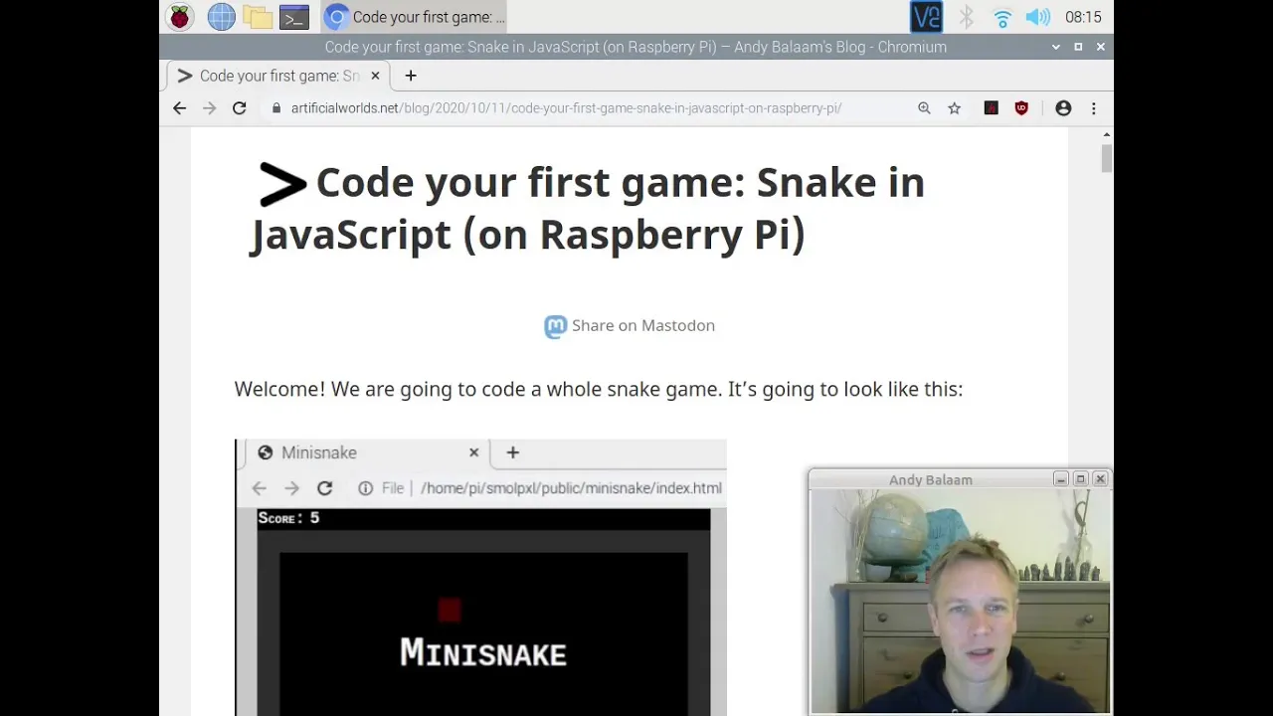The image size is (1273, 716).
Task: Click the 'Welcome!' intro paragraph text
Action: 599,389
